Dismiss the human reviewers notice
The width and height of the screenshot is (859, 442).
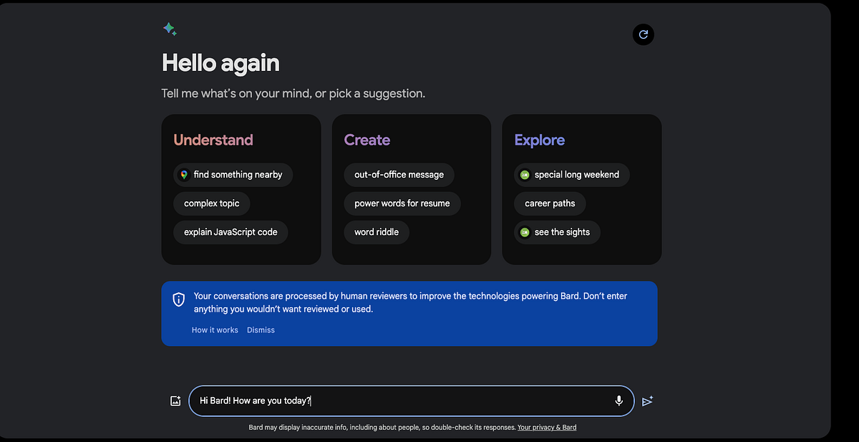coord(261,330)
